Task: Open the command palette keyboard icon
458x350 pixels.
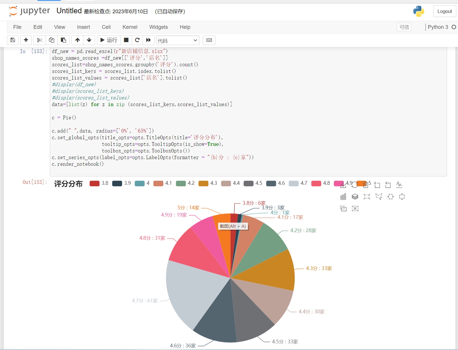Action: click(209, 40)
